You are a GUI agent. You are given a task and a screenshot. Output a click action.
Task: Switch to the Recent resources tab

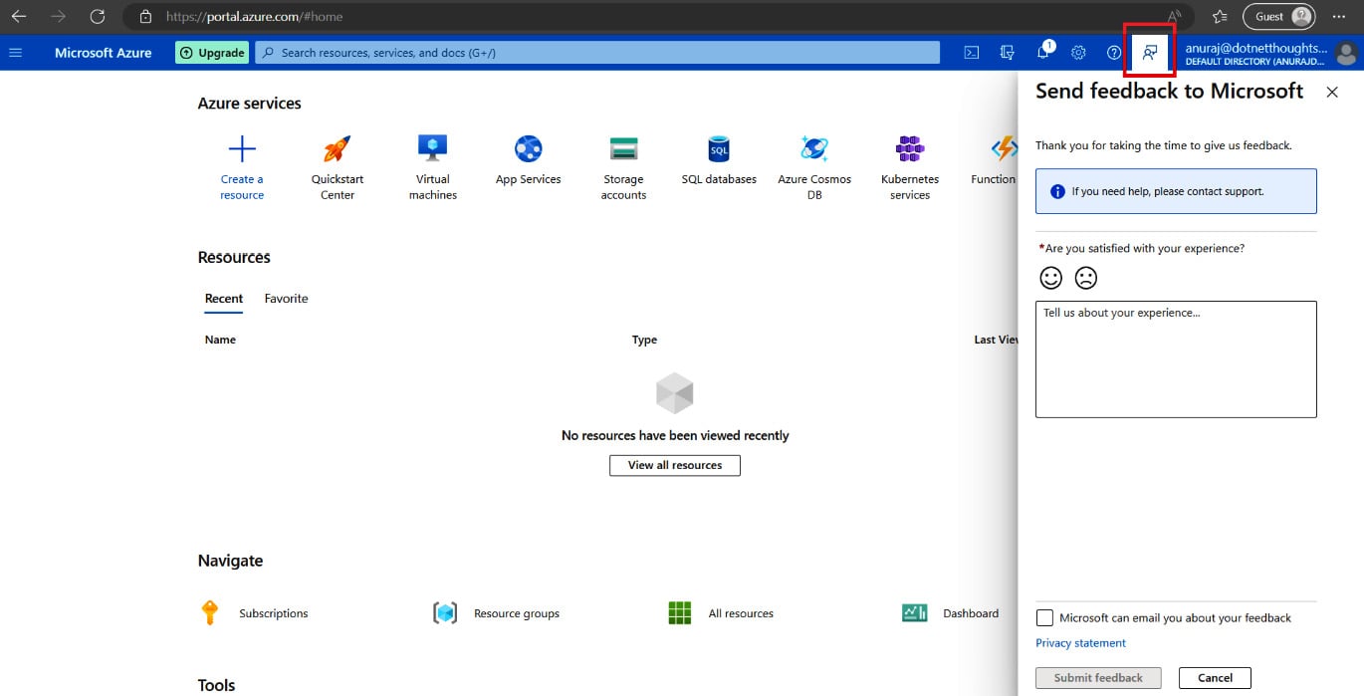tap(224, 299)
